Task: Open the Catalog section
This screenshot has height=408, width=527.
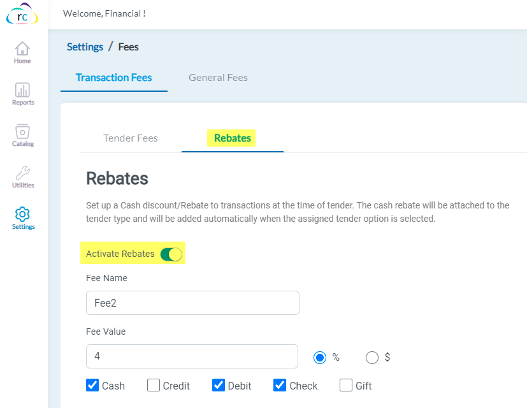Action: point(22,135)
